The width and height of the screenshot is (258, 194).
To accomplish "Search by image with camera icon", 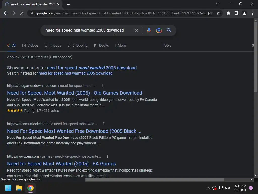I will [x=159, y=30].
